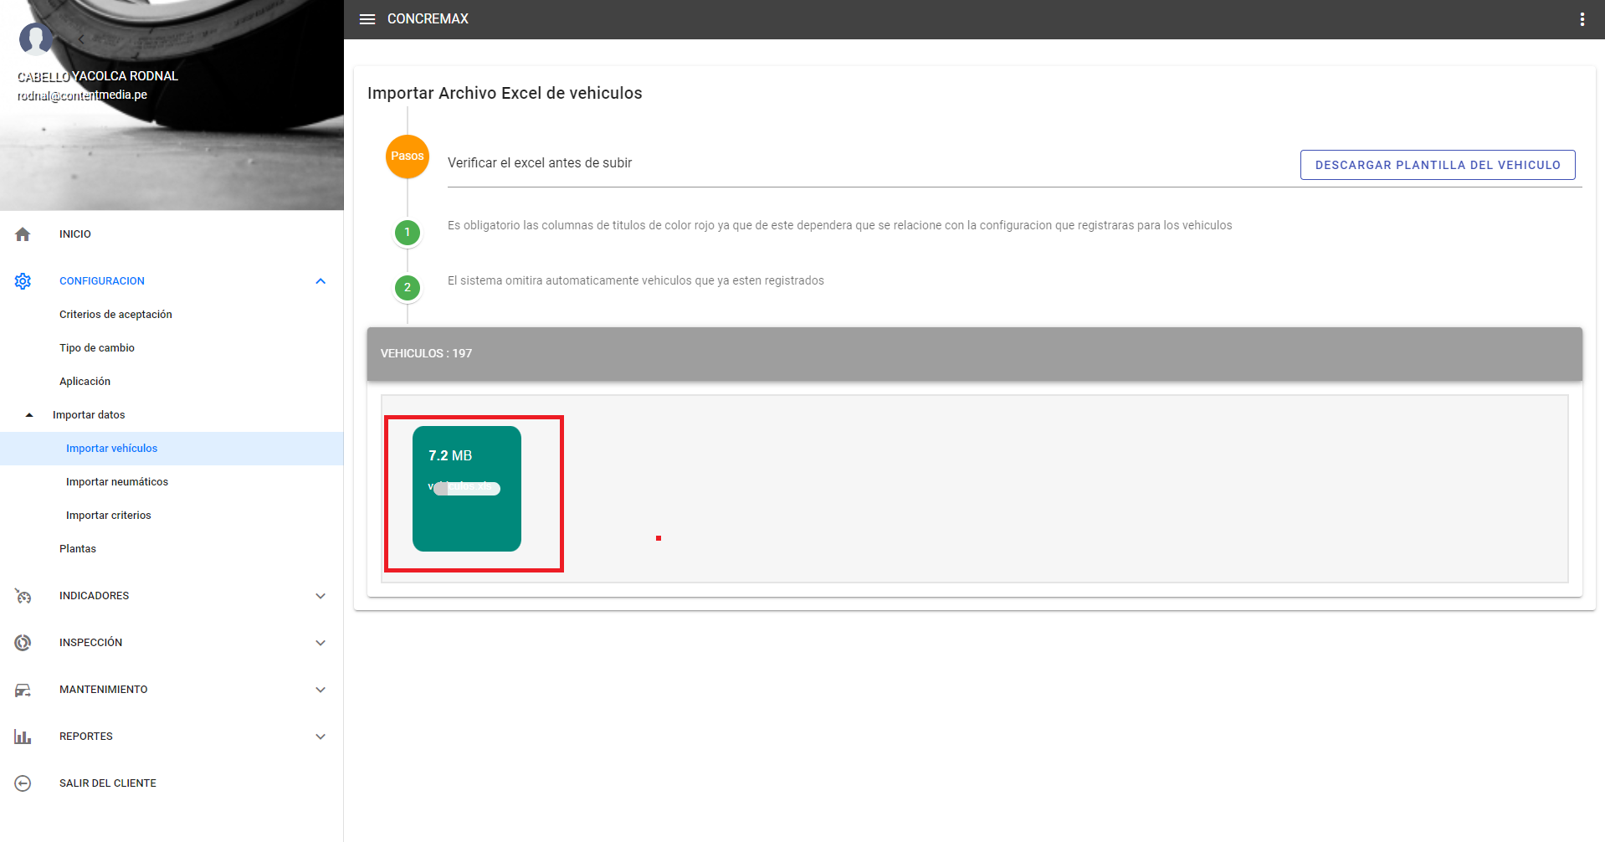
Task: Open Importar neumáticos menu item
Action: (x=117, y=482)
